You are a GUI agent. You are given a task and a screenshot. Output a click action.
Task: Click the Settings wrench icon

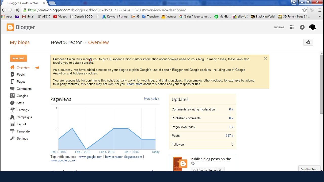click(x=12, y=138)
